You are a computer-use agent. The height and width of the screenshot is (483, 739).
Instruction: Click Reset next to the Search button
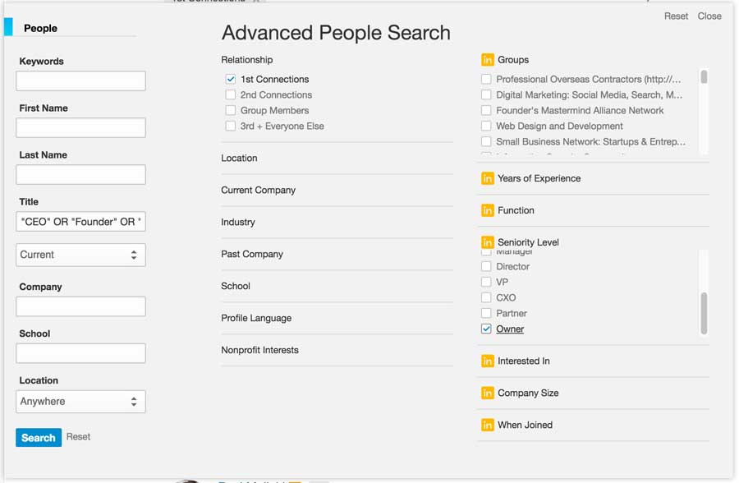[78, 437]
